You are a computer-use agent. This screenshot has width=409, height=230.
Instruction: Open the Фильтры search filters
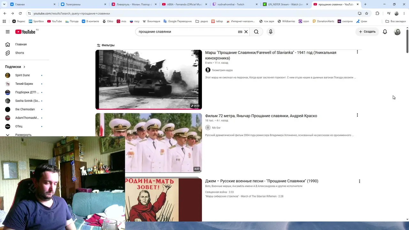[106, 45]
